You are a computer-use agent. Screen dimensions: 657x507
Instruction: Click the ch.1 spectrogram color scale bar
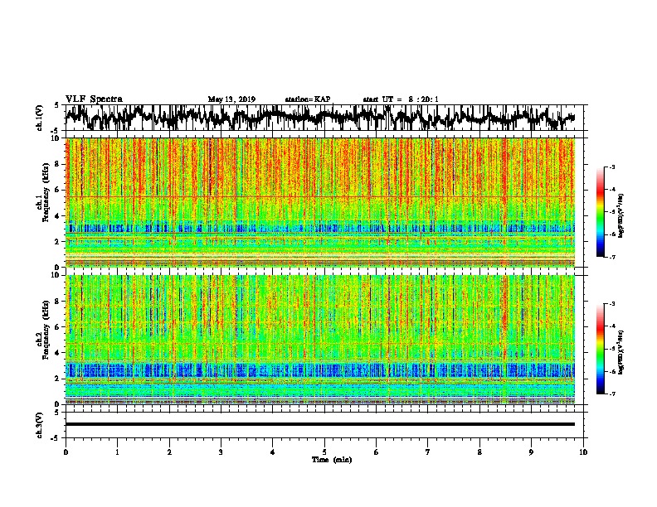[600, 212]
